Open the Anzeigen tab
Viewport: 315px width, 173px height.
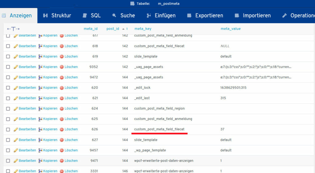19,16
